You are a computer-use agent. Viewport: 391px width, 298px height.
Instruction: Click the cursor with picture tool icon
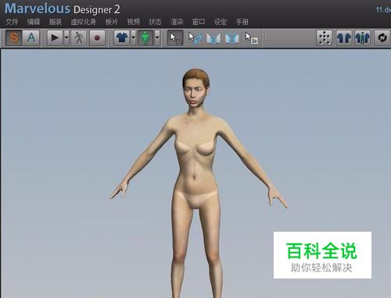point(251,38)
